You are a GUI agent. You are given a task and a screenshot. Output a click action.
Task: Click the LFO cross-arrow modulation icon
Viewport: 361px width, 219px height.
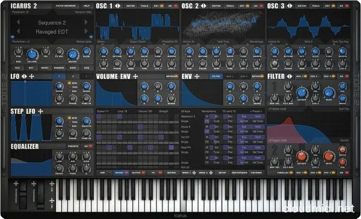tap(32, 76)
